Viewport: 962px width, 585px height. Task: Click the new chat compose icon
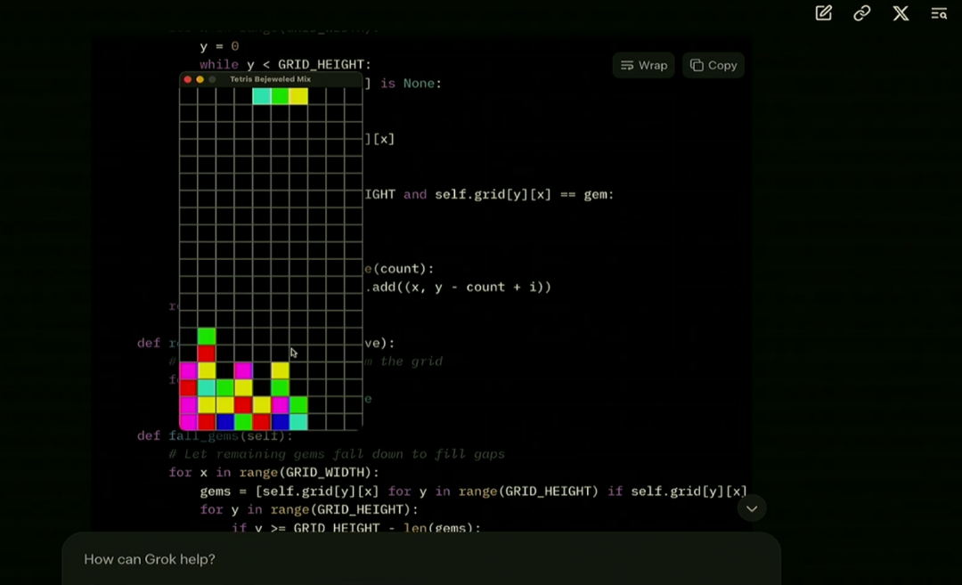[823, 12]
